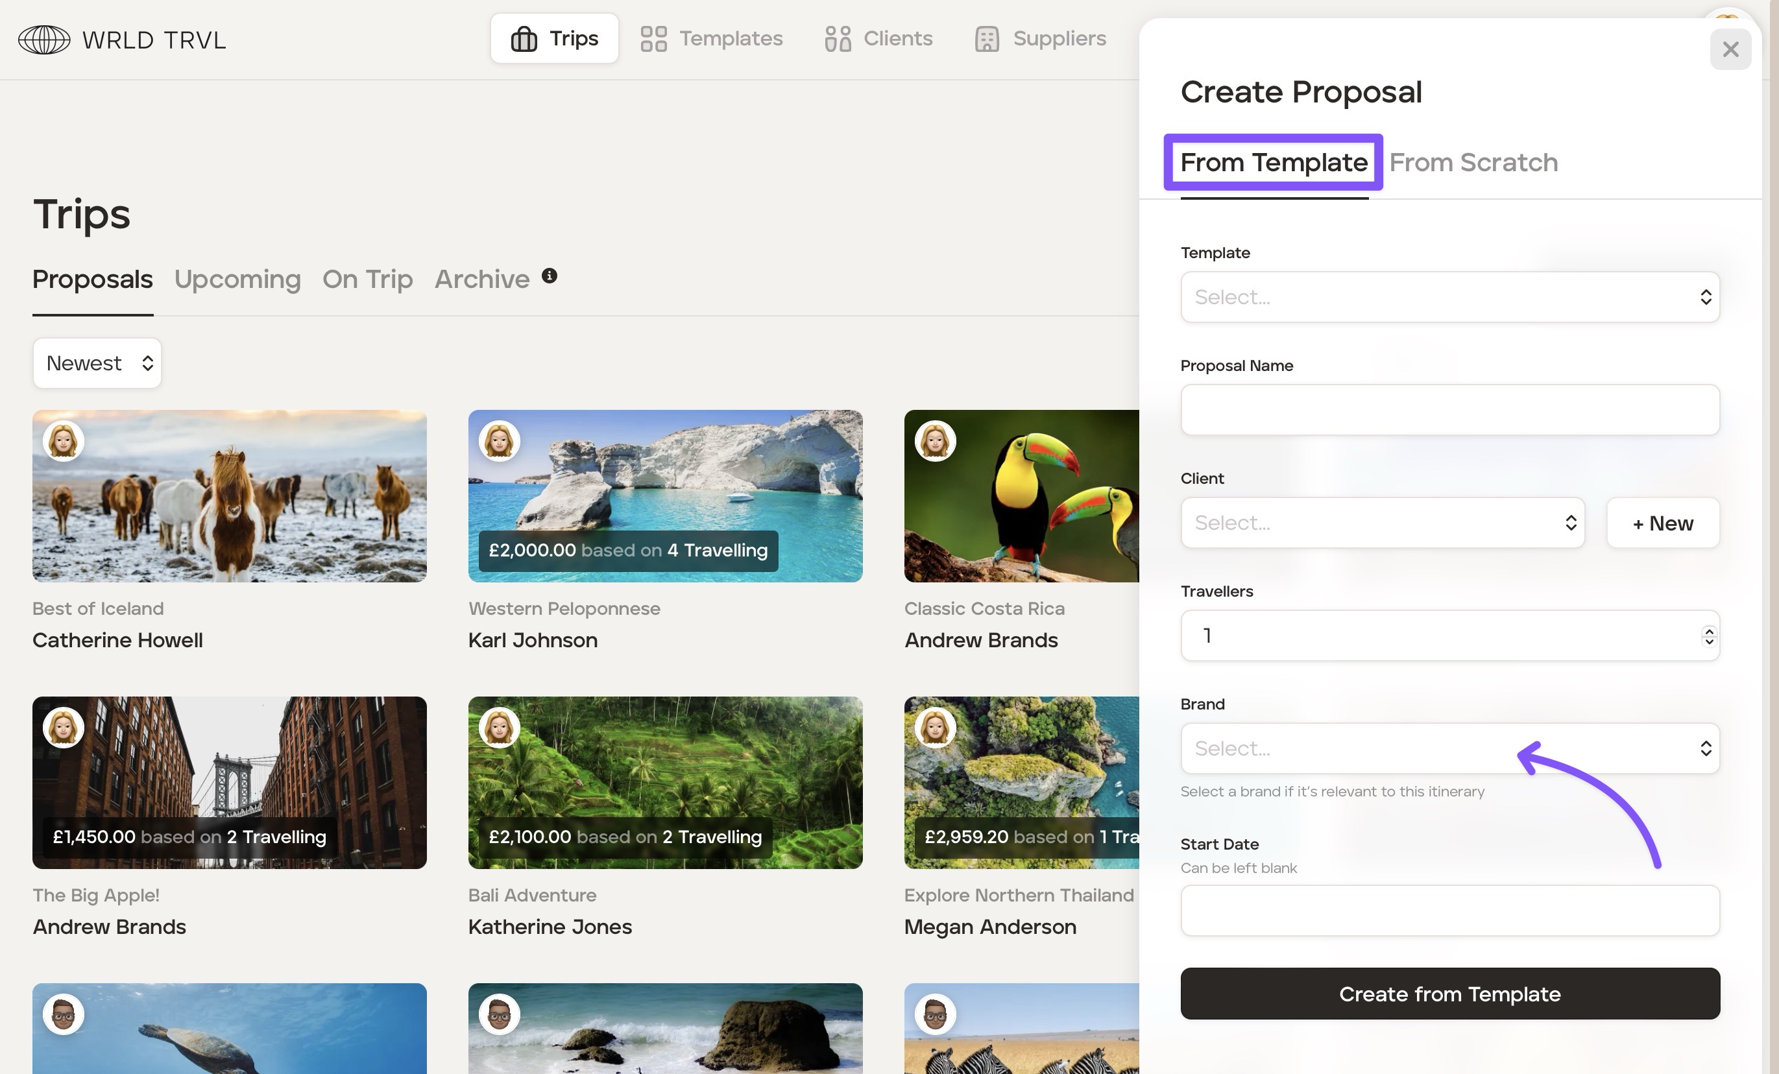The height and width of the screenshot is (1074, 1779).
Task: Open the Newest sort dropdown
Action: point(97,363)
